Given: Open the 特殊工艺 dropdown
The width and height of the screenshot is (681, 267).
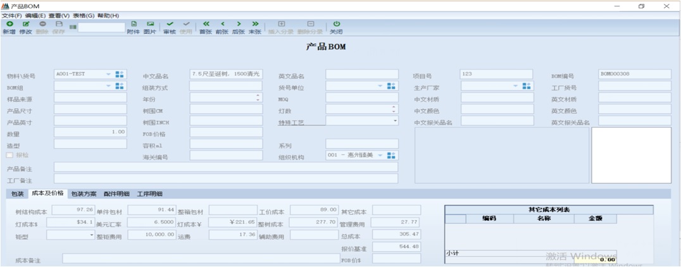Looking at the screenshot, I should [x=395, y=120].
